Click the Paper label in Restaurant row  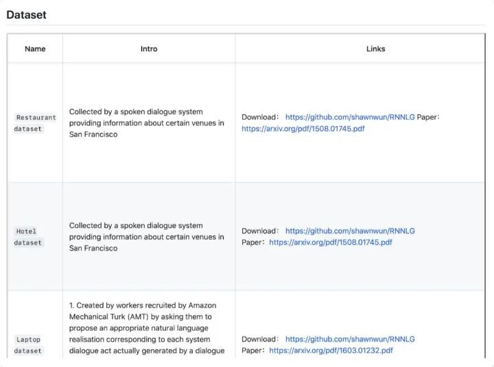[427, 117]
